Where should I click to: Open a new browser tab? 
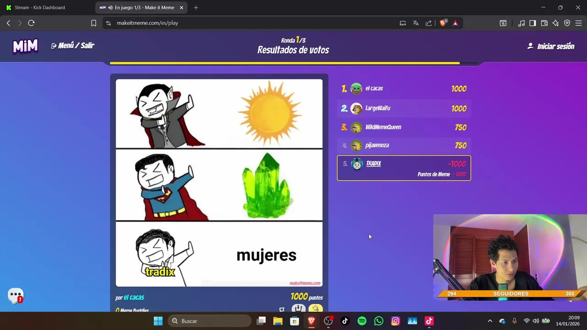(196, 7)
